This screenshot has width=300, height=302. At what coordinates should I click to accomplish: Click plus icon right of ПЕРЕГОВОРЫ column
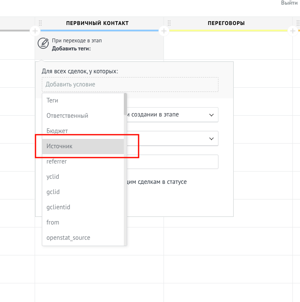(x=292, y=31)
